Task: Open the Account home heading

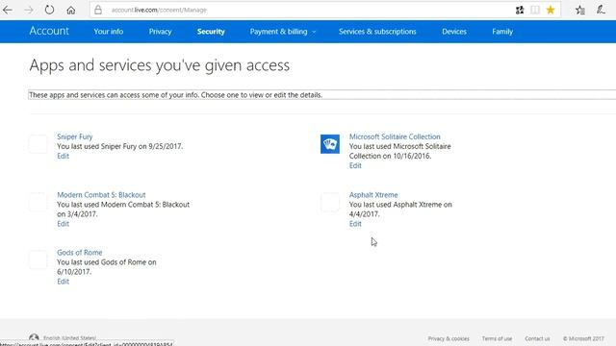Action: pyautogui.click(x=49, y=31)
